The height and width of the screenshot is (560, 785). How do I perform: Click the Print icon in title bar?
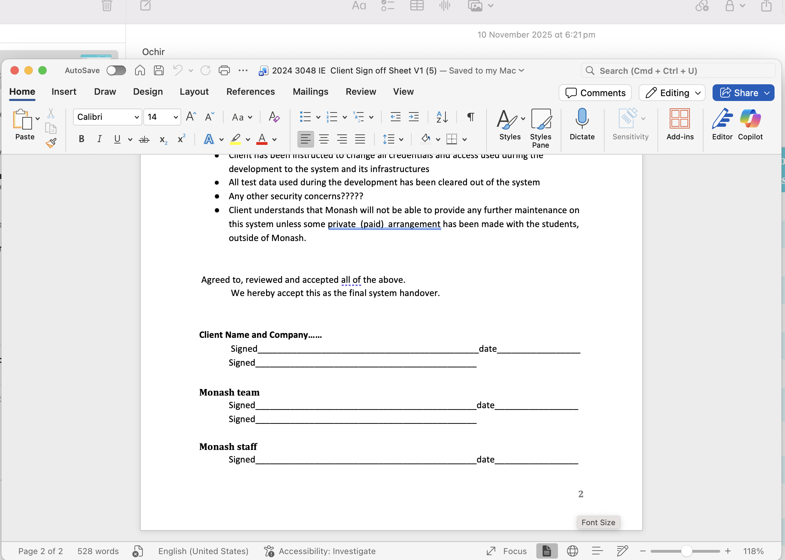click(224, 71)
